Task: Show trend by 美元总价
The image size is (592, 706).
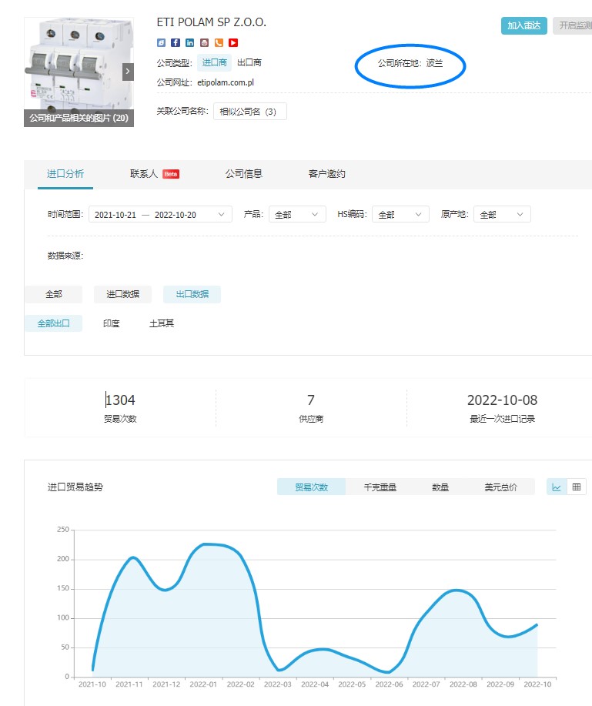Action: [x=500, y=487]
